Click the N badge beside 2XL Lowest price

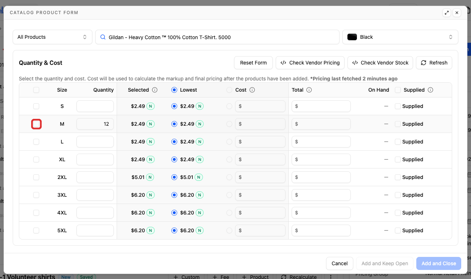click(199, 177)
